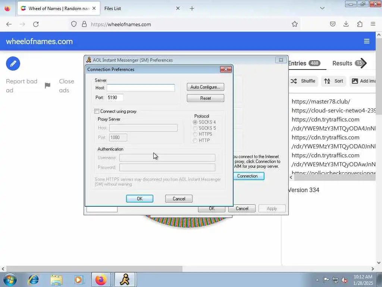Close the Files List tab

(178, 8)
